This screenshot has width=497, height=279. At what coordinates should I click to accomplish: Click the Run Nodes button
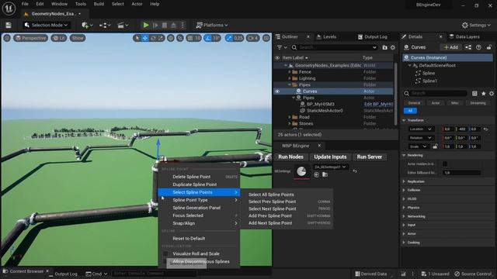(290, 157)
